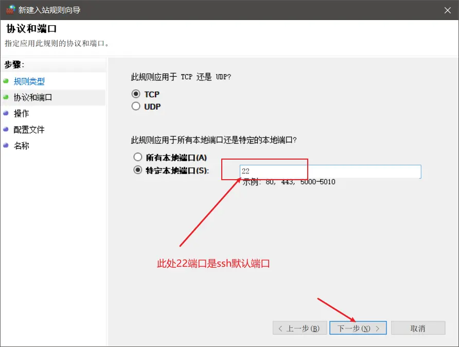Click the firewall wizard title bar icon
459x347 pixels.
coord(10,10)
